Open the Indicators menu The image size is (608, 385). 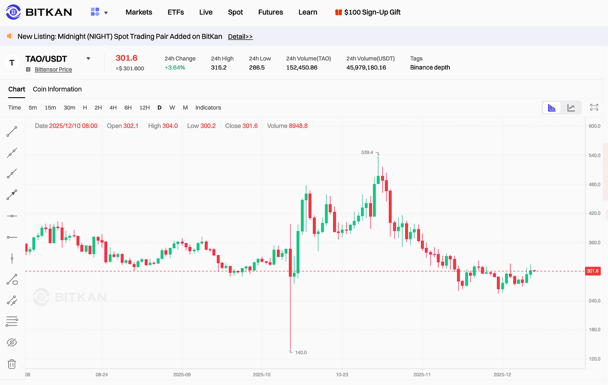pyautogui.click(x=208, y=108)
